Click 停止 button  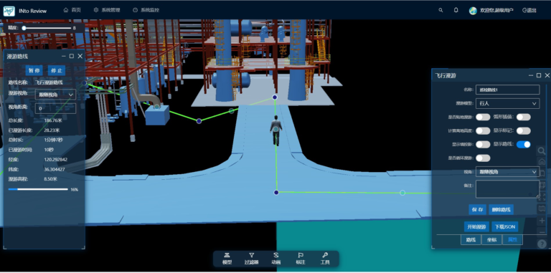pos(57,70)
